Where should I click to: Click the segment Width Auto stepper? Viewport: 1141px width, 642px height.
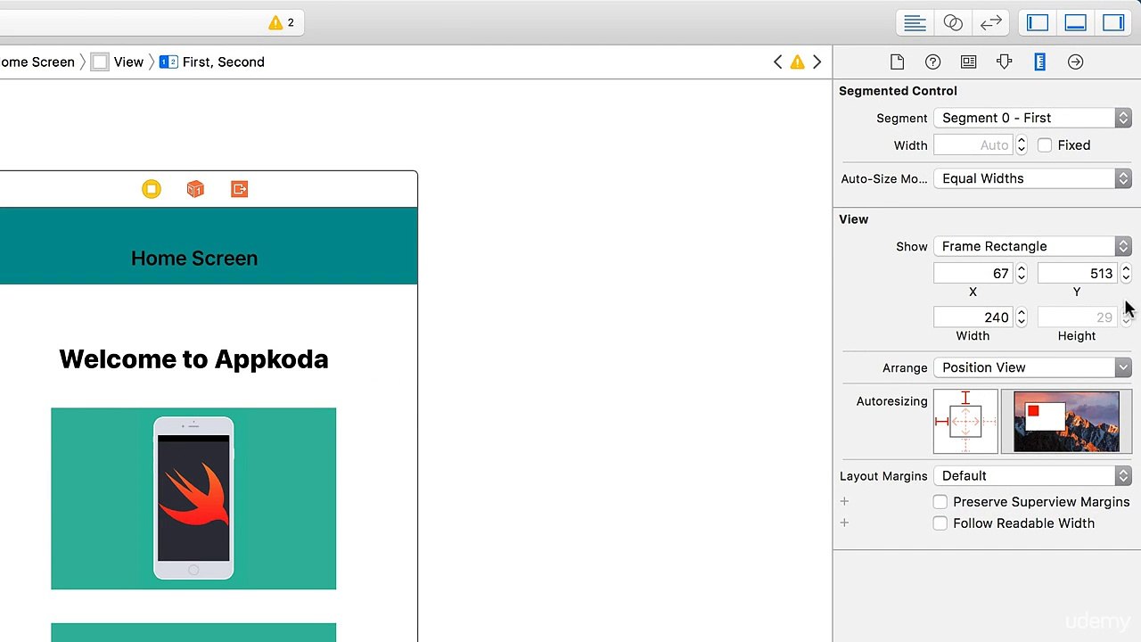[x=1022, y=145]
